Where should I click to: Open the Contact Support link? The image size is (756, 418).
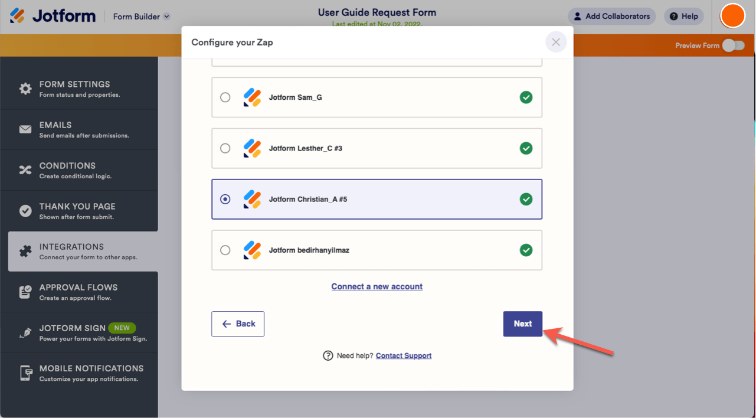coord(404,355)
